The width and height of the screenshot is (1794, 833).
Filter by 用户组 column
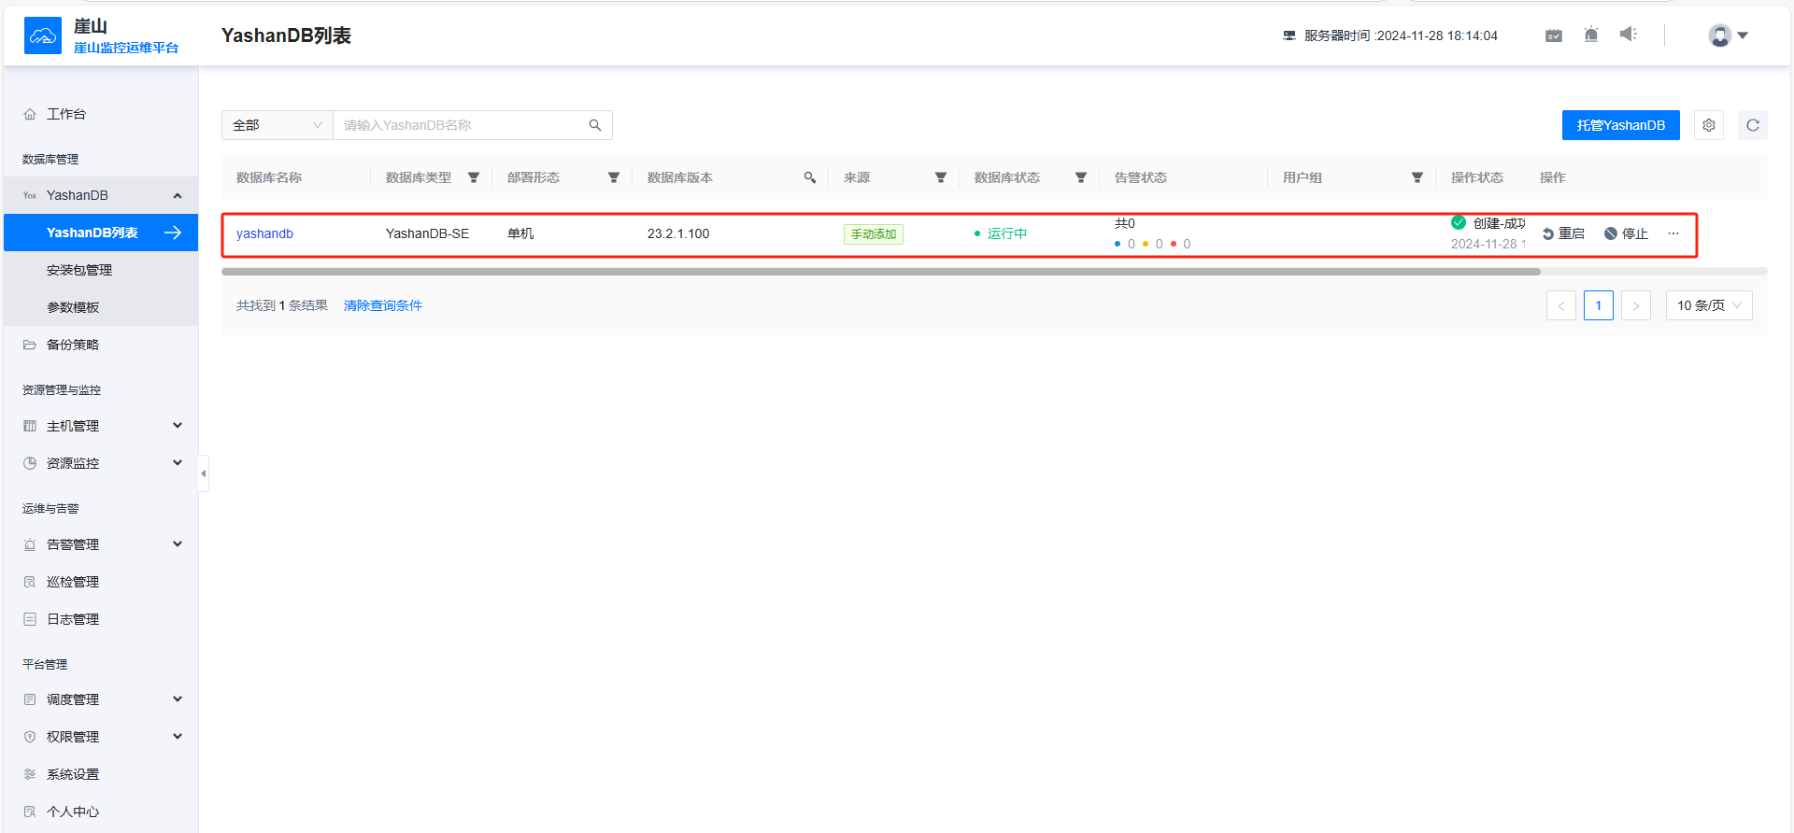[x=1417, y=177]
